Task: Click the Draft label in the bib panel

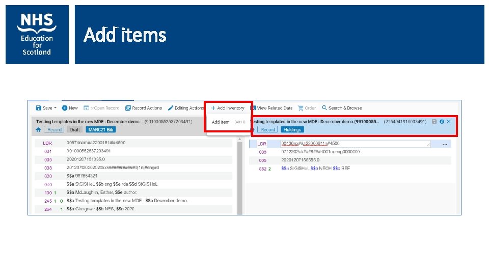Action: [75, 130]
